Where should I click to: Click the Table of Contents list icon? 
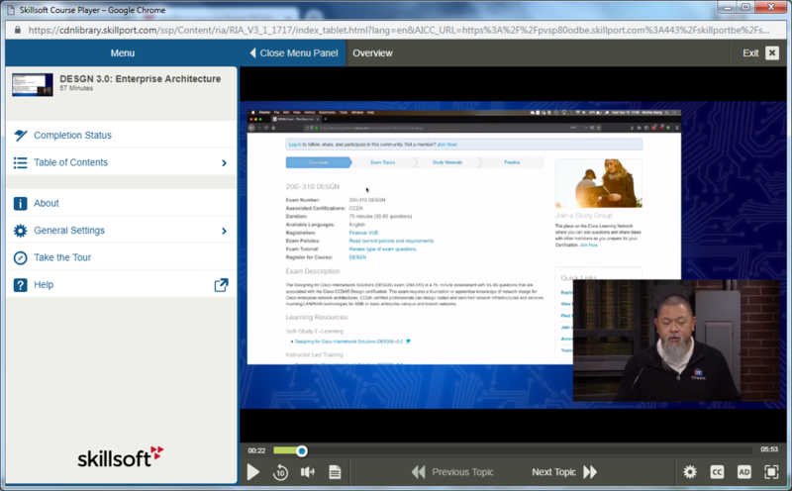point(20,162)
